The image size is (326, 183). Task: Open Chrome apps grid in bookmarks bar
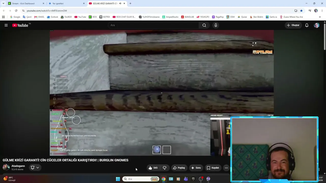coord(3,17)
